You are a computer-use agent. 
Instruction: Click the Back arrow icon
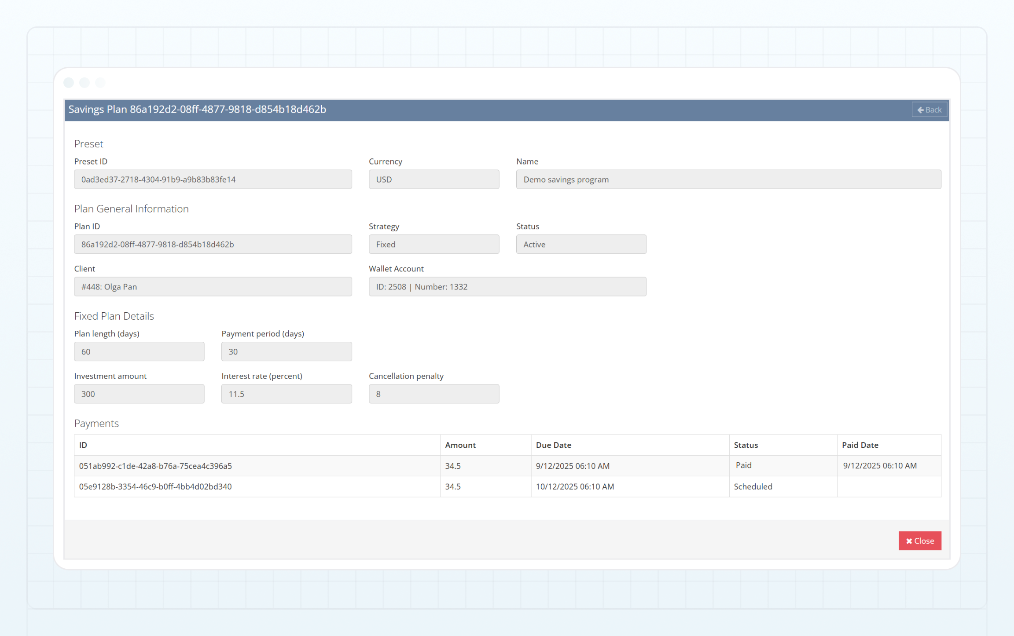[x=920, y=110]
